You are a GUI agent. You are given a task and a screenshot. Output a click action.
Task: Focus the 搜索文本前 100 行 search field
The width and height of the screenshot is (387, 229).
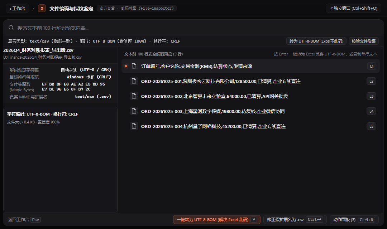(193, 28)
